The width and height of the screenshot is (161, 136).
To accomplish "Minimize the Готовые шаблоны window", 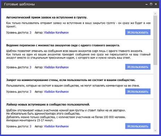I will tap(147, 4).
